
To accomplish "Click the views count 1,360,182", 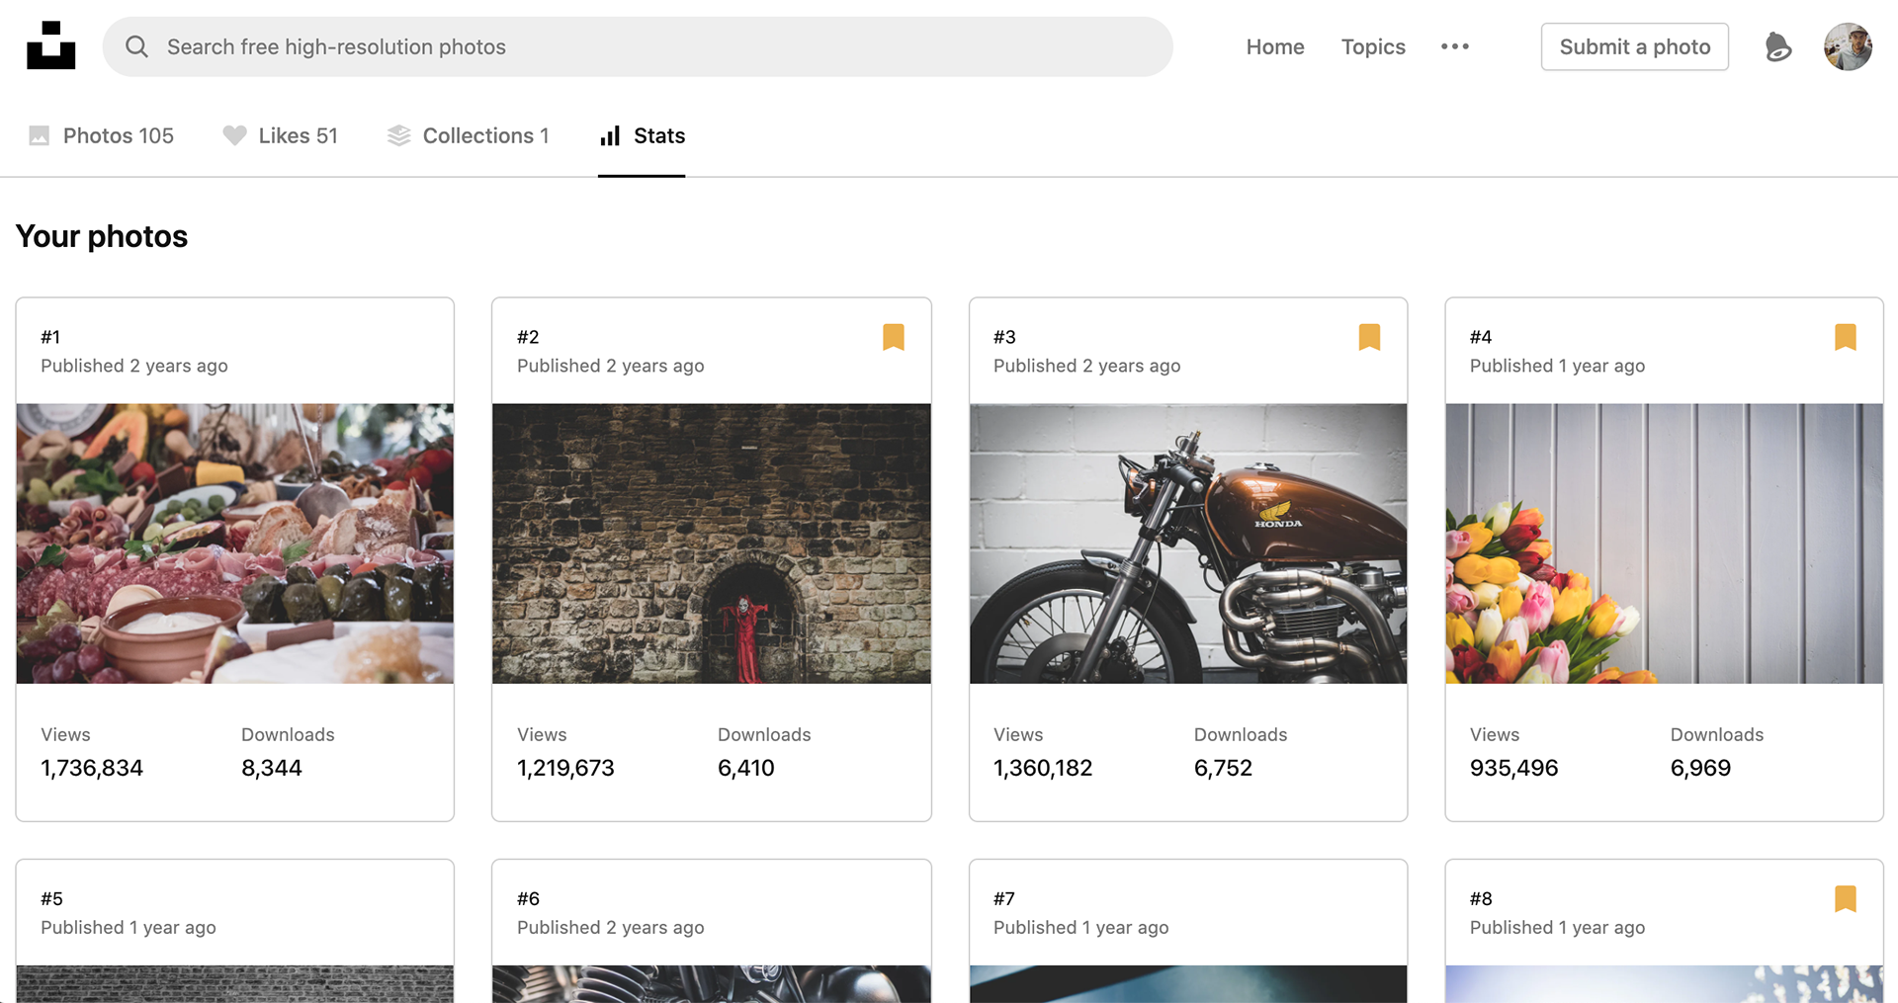I will coord(1043,768).
